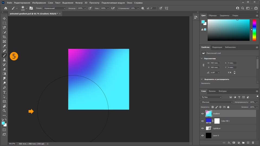Open the Обычные blend mode dropdown
Screen dimensions: 260x146
coord(217,102)
